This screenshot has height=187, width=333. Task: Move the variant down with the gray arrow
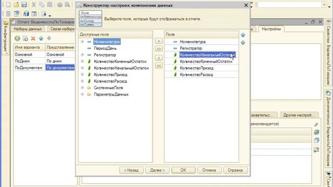(x=49, y=38)
